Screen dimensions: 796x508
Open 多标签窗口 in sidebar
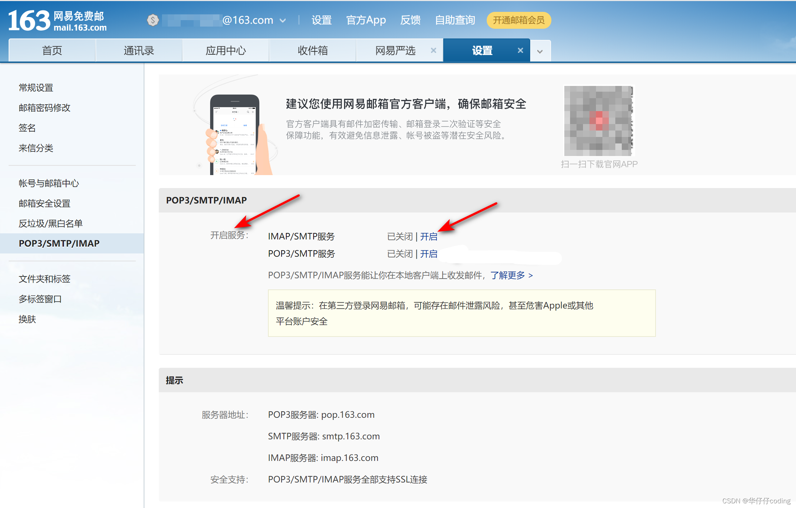tap(40, 299)
